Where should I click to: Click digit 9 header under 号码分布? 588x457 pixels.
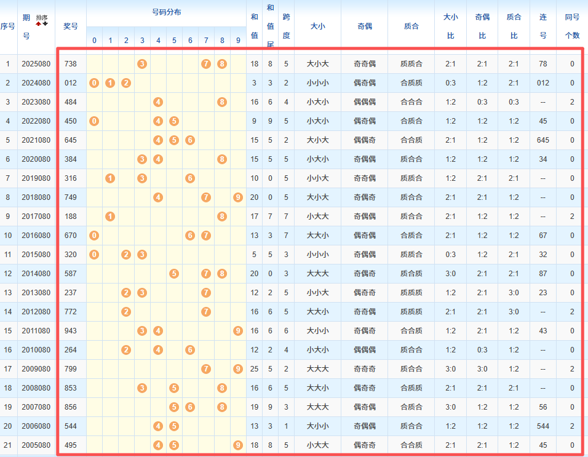238,40
